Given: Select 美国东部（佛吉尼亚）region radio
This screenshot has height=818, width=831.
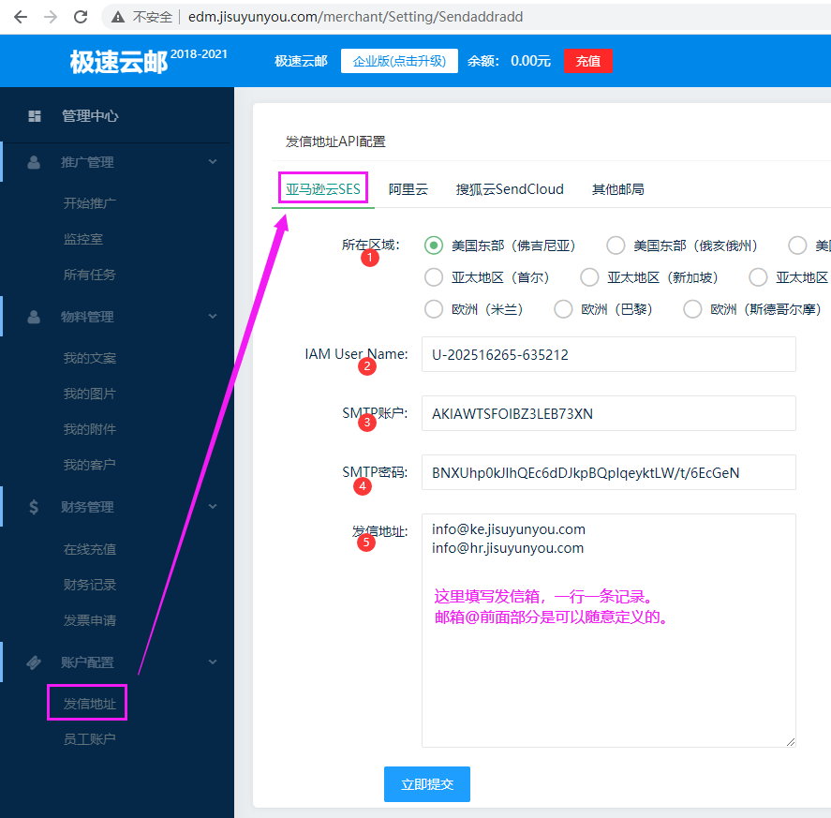Looking at the screenshot, I should [434, 245].
